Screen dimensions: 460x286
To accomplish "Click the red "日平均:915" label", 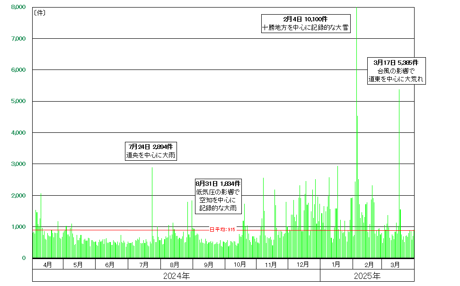I will (222, 229).
